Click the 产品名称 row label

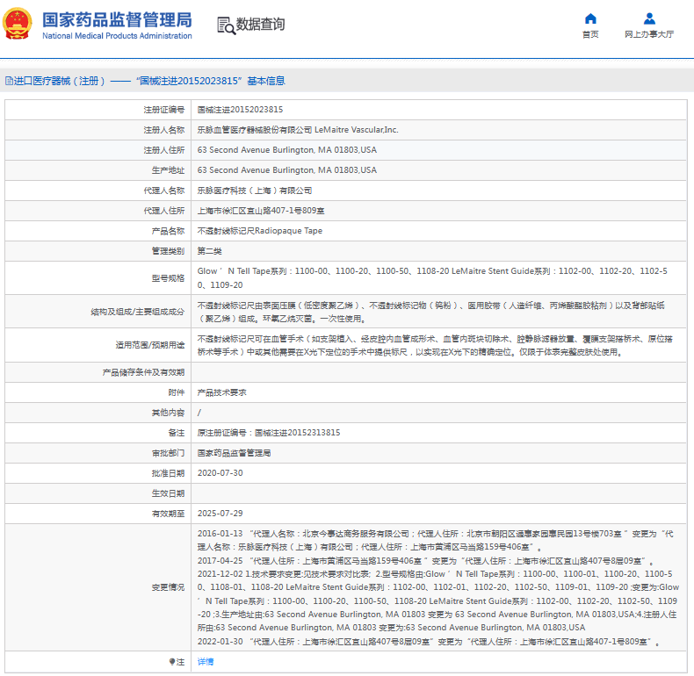point(168,231)
